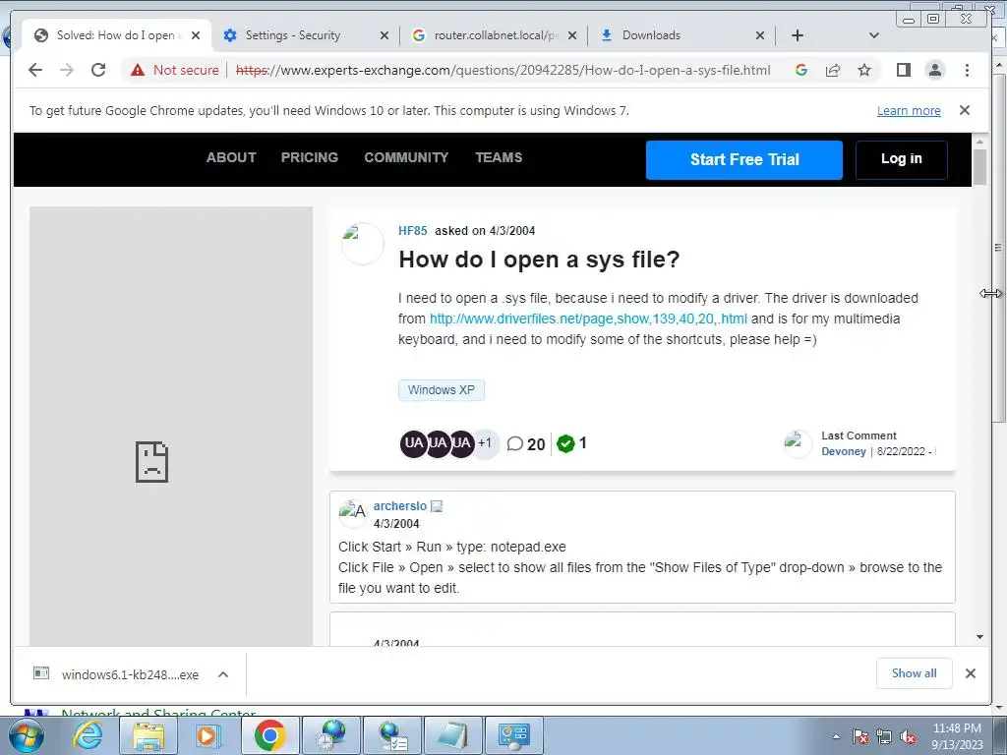Open the Chrome side panel

[x=904, y=70]
